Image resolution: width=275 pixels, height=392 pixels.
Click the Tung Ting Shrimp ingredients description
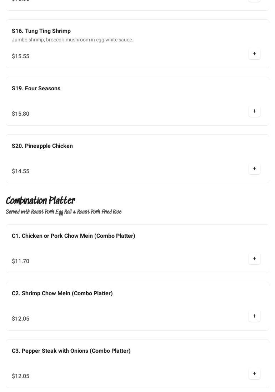72,40
